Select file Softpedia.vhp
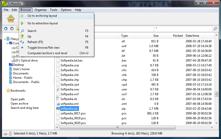Screen dimensions: 221x139 pos(70,80)
